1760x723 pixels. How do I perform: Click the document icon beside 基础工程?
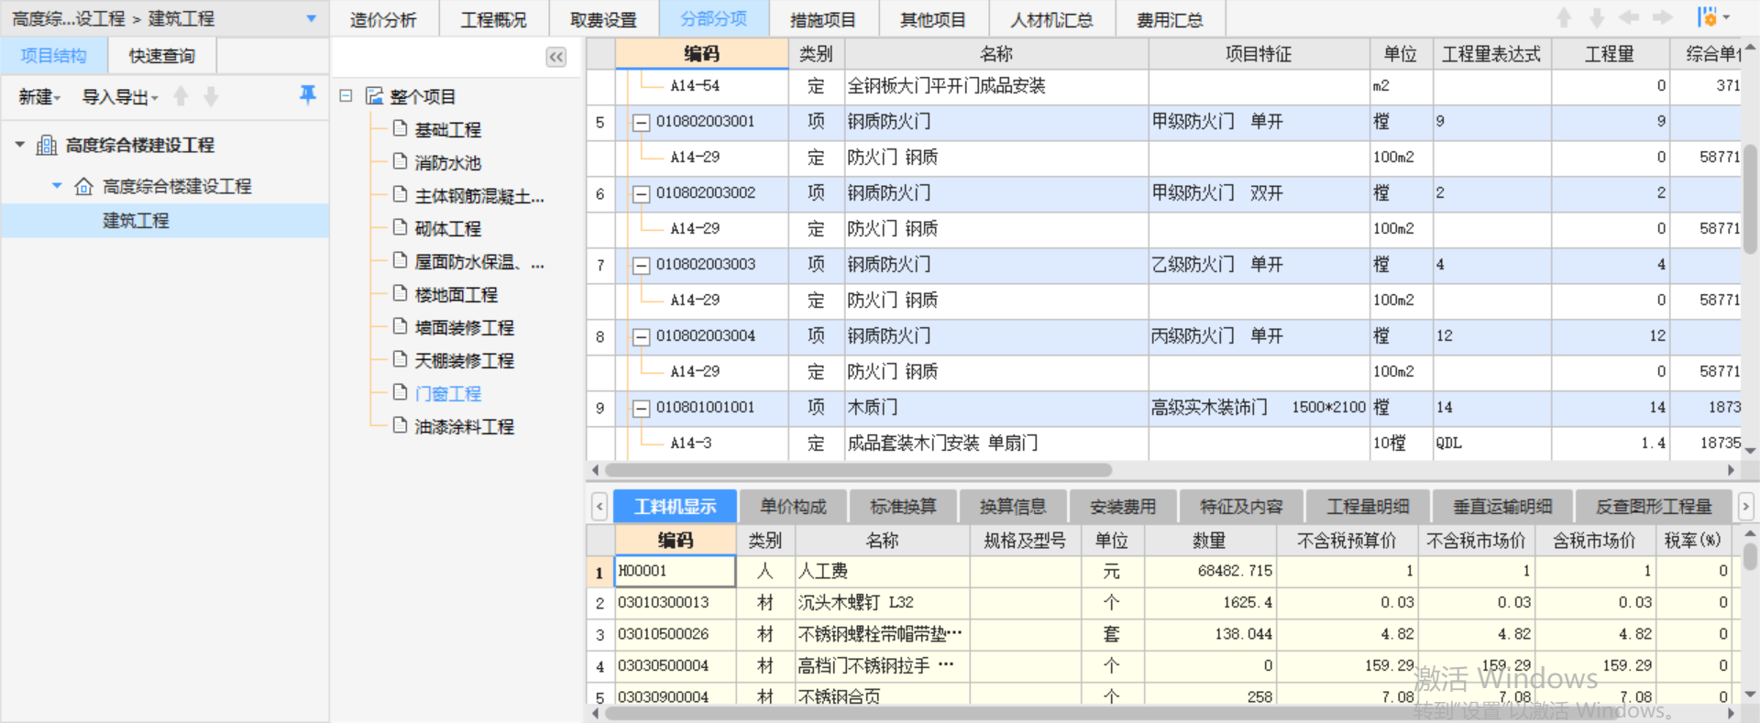click(x=400, y=128)
